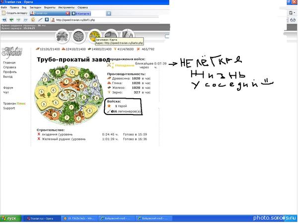Image resolution: width=298 pixels, height=223 pixels.
Task: Open Travian resource fields overview icon
Action: click(x=62, y=36)
